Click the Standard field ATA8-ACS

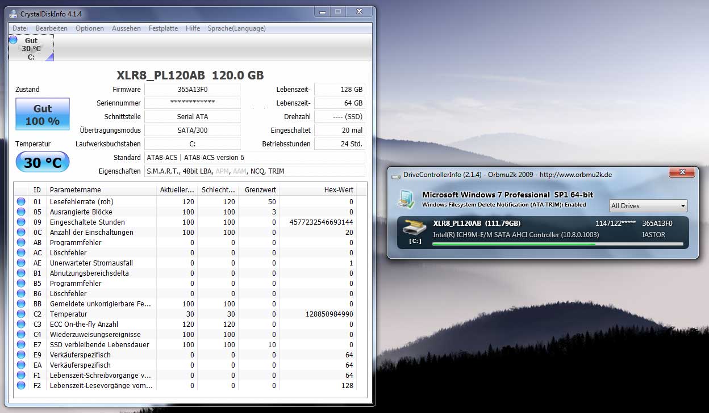[x=255, y=157]
